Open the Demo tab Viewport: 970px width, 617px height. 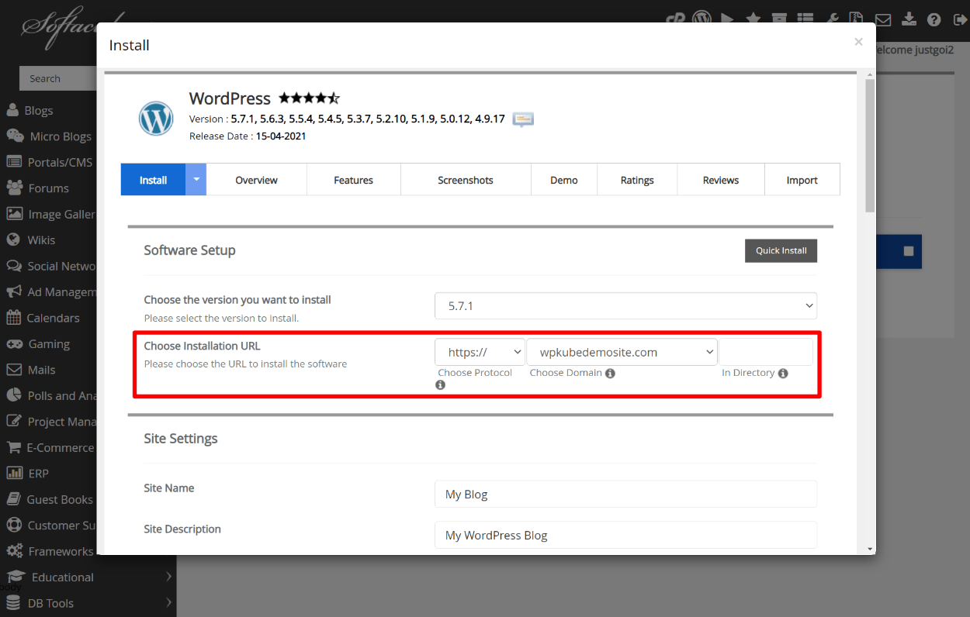pos(564,180)
